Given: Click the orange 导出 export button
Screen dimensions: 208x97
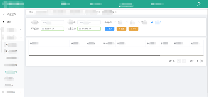Looking at the screenshot, I should click(133, 29).
